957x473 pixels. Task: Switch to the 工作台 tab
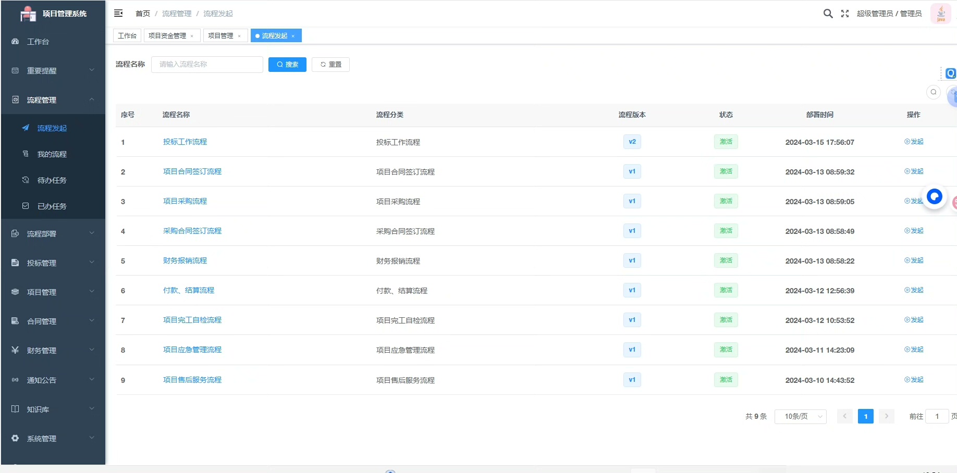point(127,36)
